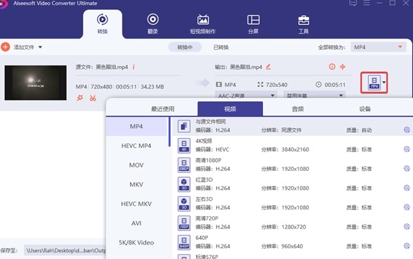
Task: Open gear settings for 红蓝3D preset
Action: tap(407, 188)
